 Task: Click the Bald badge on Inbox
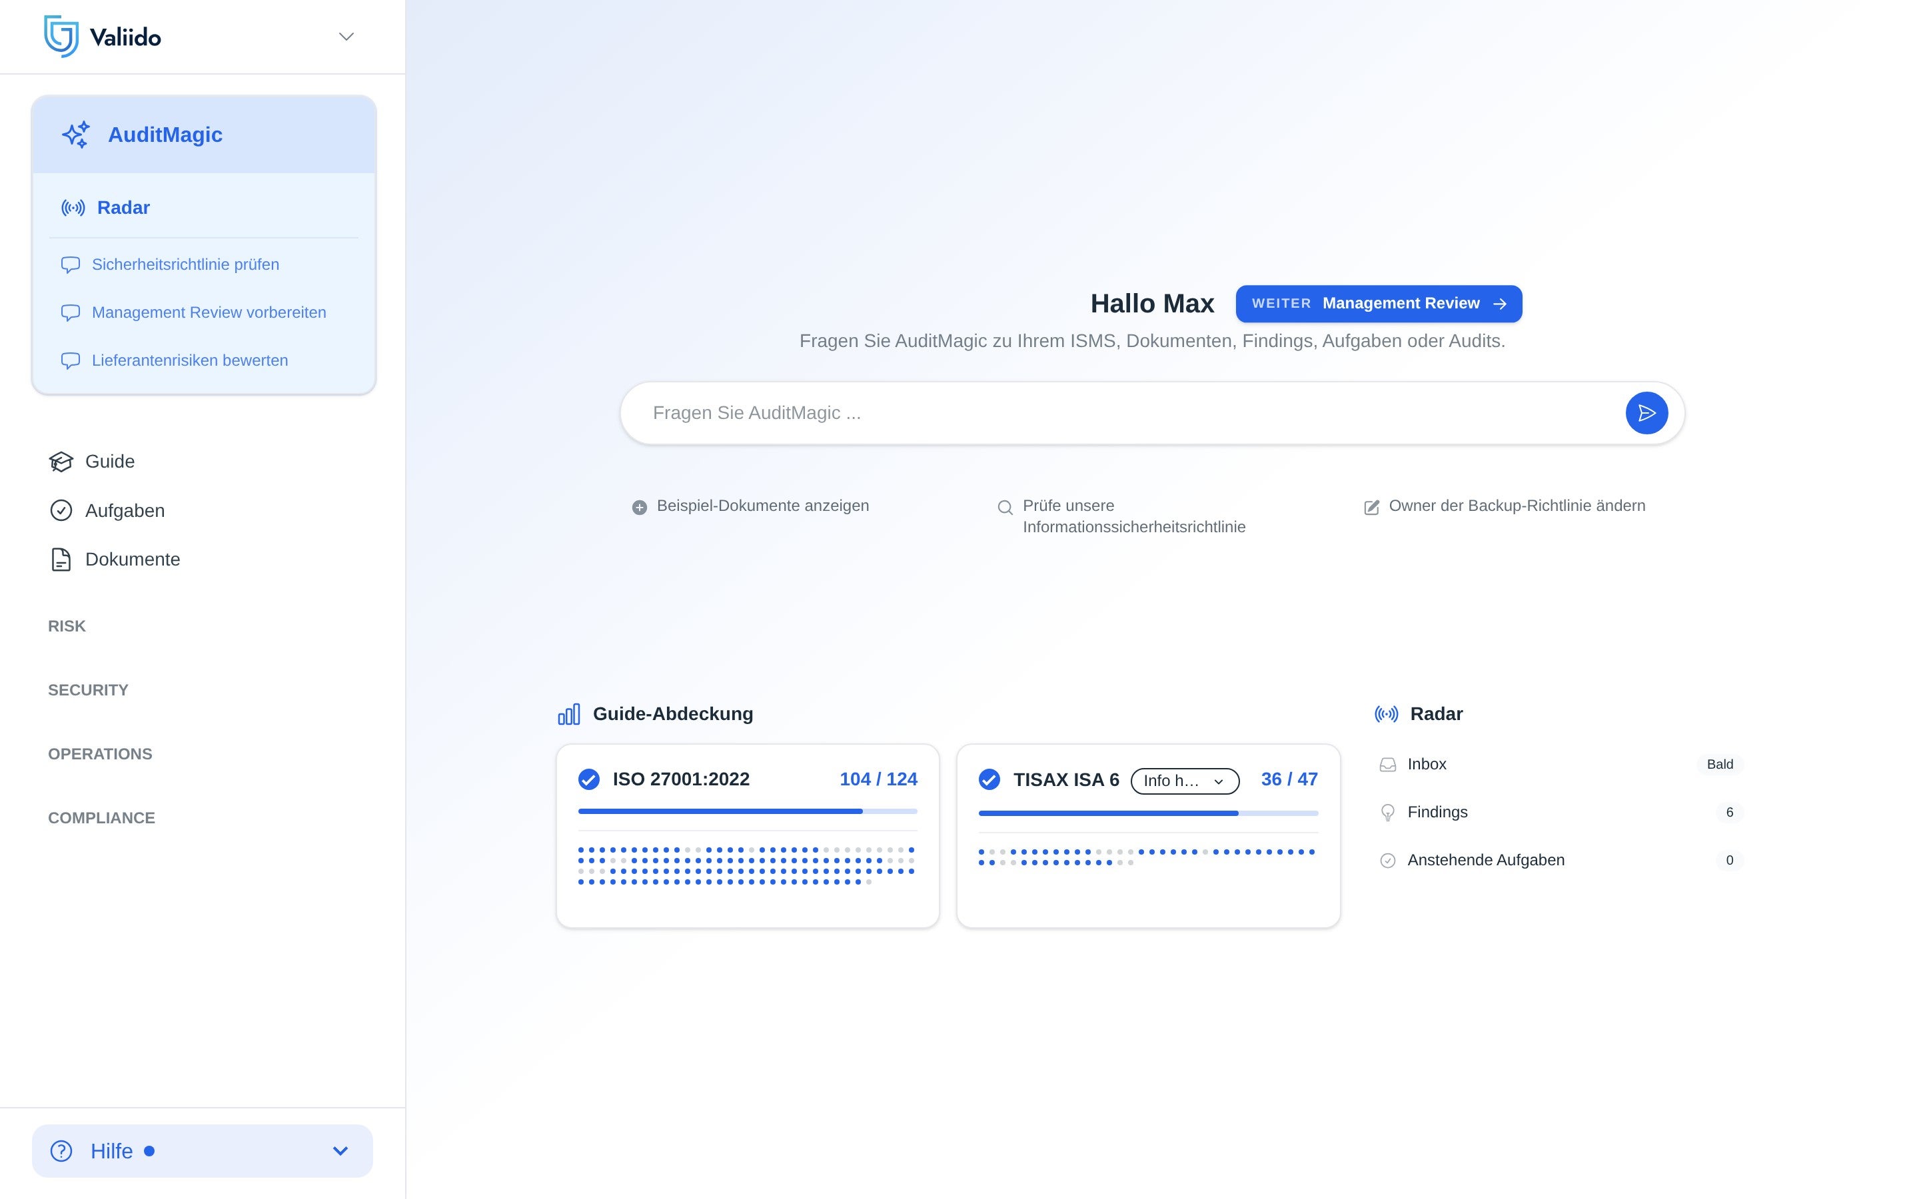(x=1719, y=765)
